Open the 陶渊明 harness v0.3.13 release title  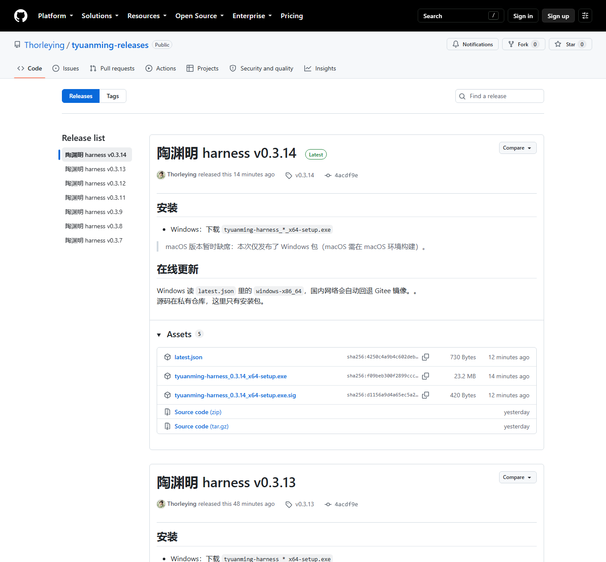click(x=226, y=482)
